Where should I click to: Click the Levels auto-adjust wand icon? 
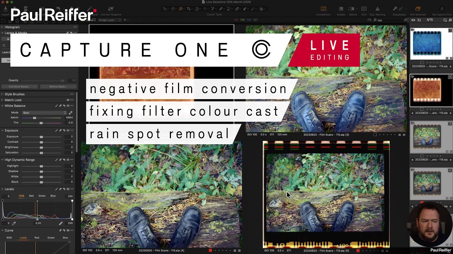click(x=56, y=189)
